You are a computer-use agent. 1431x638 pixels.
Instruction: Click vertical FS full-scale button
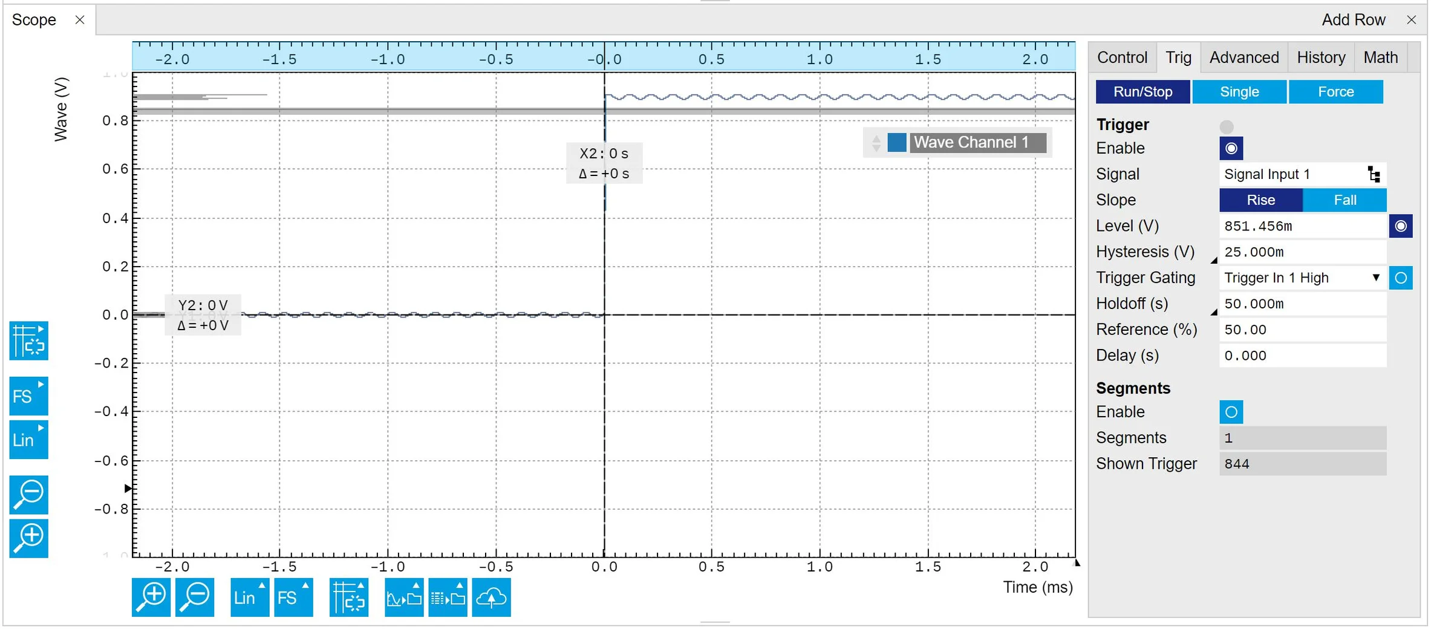[28, 396]
